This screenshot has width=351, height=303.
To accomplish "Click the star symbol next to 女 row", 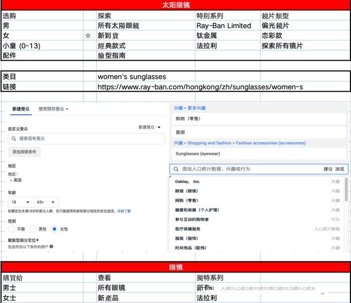I will 88,36.
